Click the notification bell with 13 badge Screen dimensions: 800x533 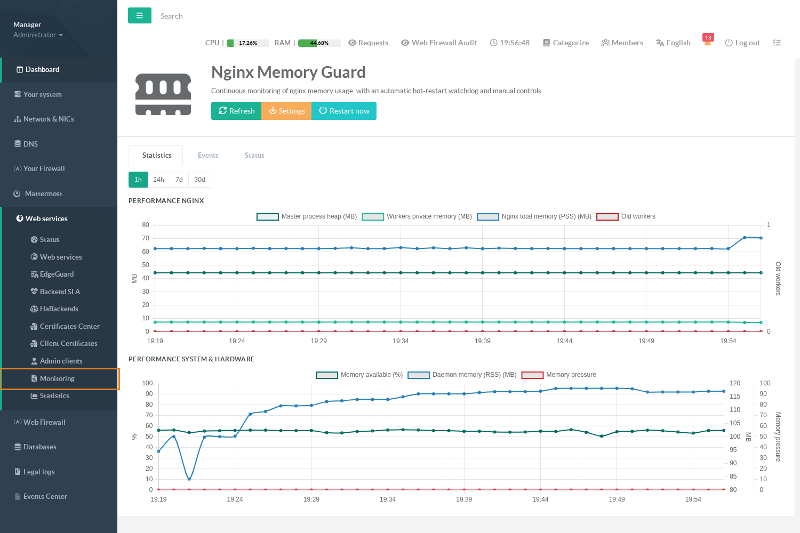(x=708, y=42)
